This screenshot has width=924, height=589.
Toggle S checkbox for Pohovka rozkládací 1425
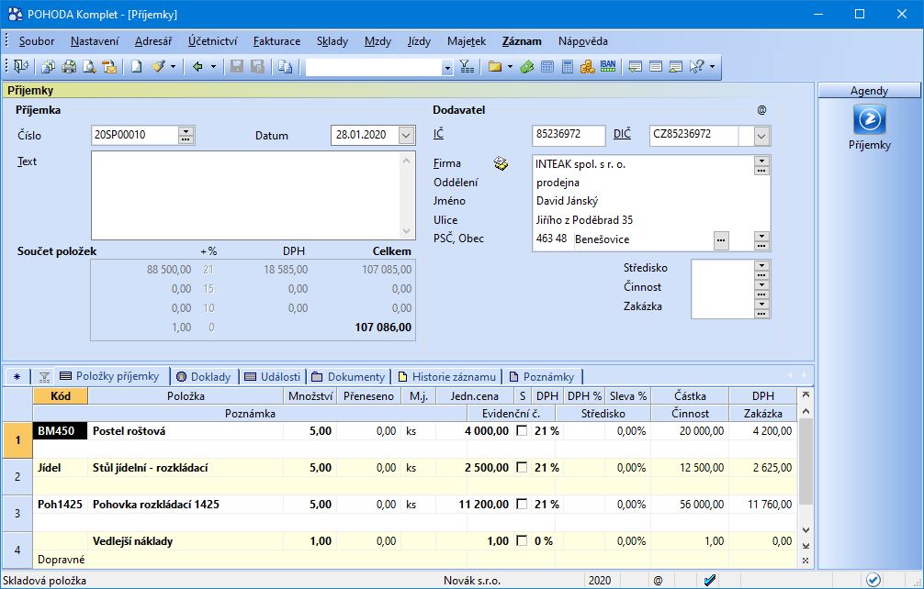[522, 504]
